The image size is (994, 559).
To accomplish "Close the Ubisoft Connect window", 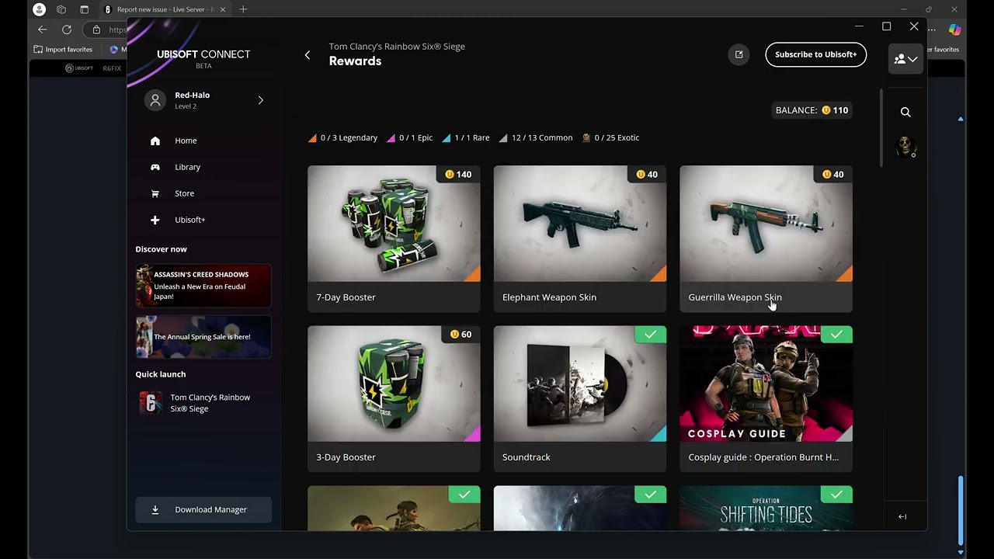I will pos(914,26).
